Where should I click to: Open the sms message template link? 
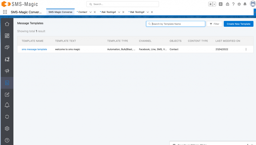[x=34, y=49]
